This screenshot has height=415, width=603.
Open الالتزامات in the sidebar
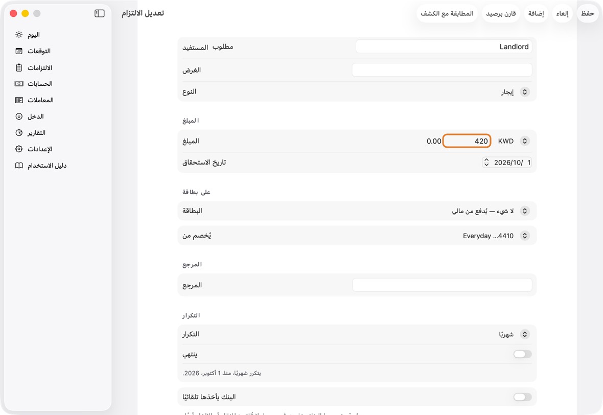click(58, 67)
